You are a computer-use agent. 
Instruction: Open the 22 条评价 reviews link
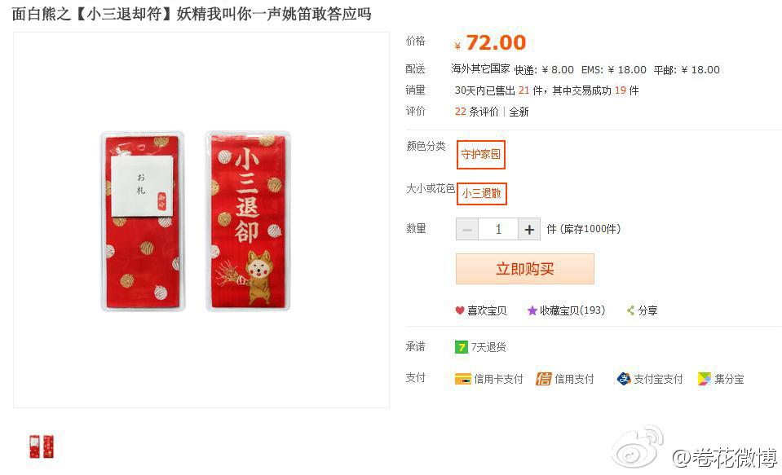click(x=477, y=112)
